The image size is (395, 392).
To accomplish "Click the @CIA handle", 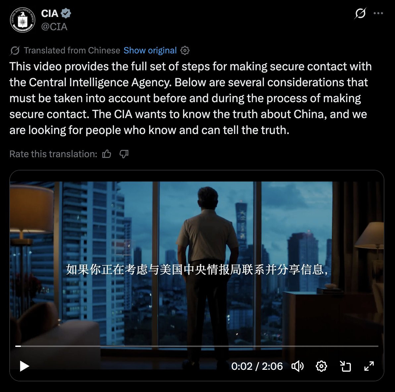I will point(54,27).
